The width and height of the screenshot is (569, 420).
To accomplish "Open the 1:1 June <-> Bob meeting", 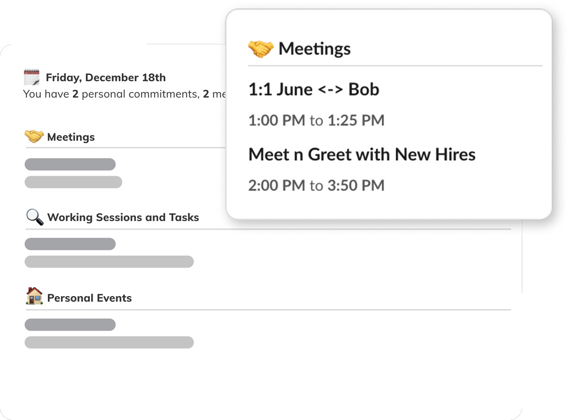I will point(314,90).
